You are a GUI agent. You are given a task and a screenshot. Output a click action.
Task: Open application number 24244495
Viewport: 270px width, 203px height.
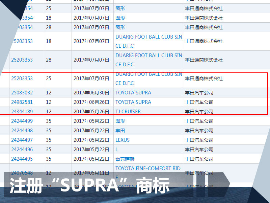22,159
